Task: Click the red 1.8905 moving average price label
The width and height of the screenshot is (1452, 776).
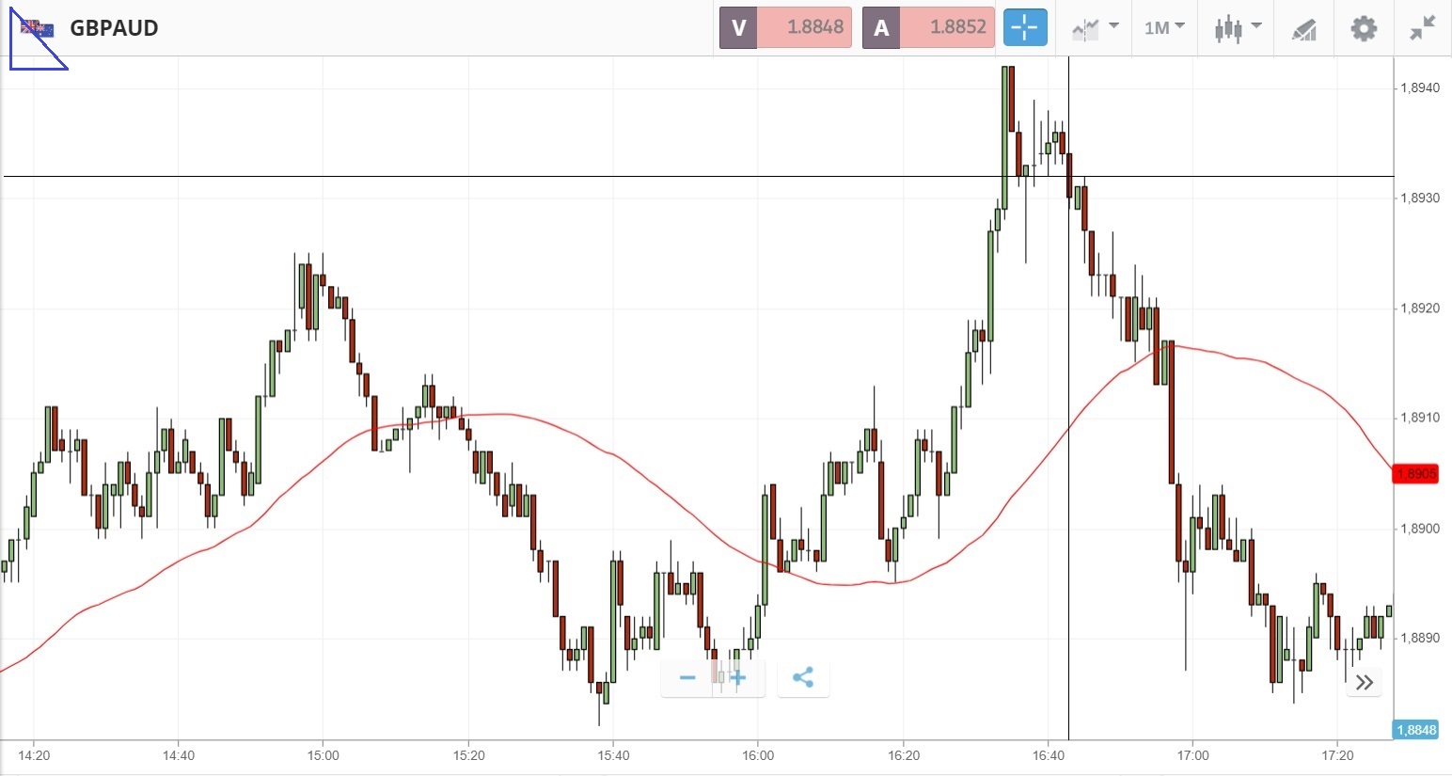Action: [x=1415, y=473]
